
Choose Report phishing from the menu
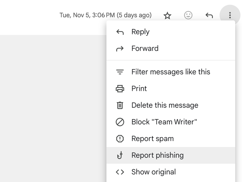pyautogui.click(x=158, y=155)
